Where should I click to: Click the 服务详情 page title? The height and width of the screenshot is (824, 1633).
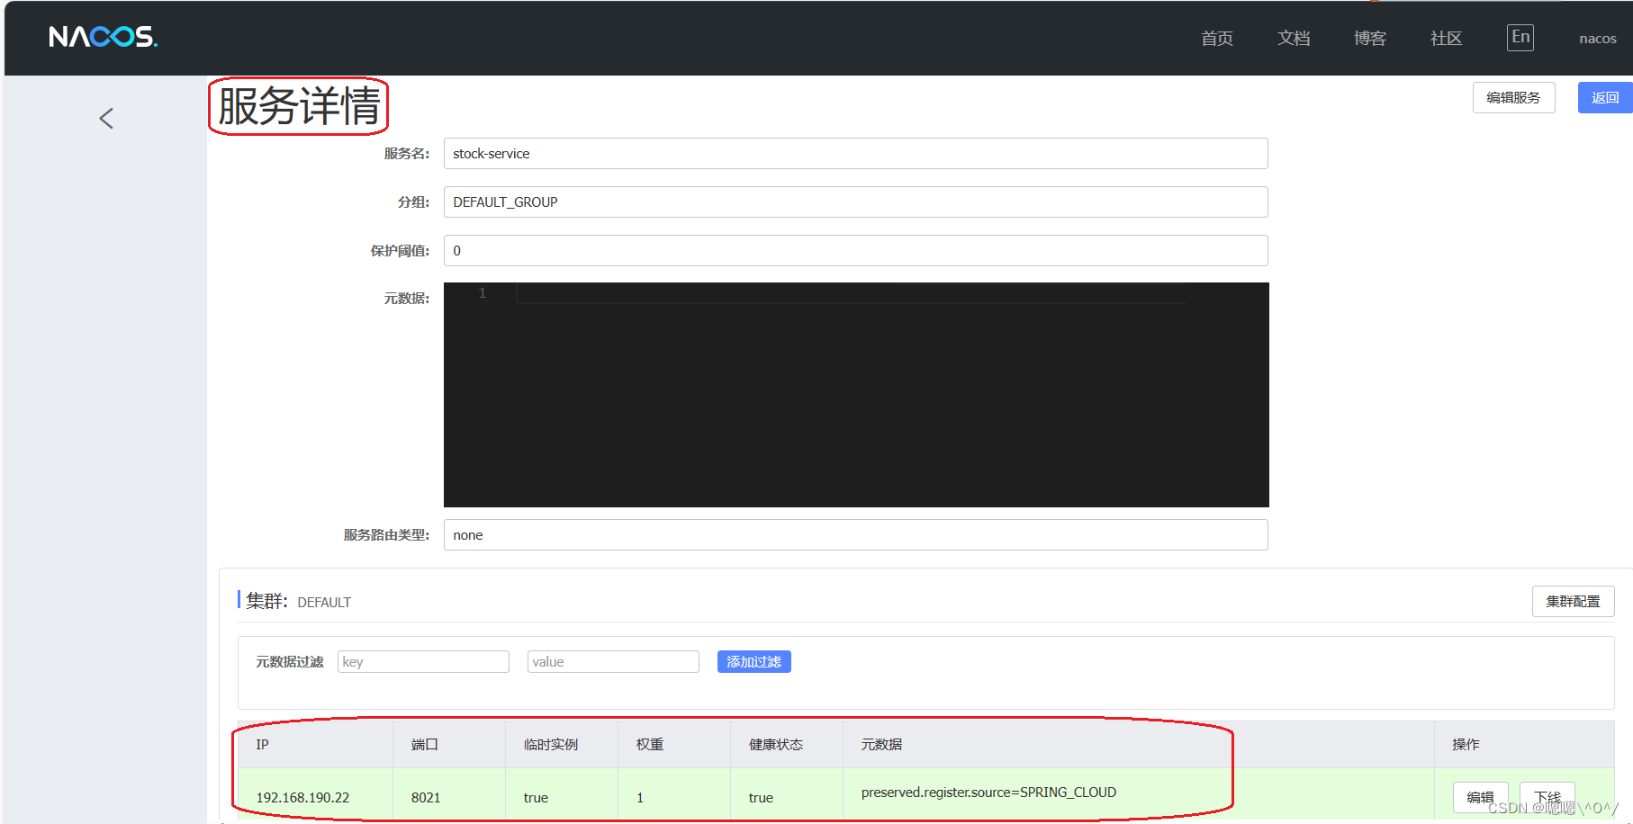coord(299,106)
